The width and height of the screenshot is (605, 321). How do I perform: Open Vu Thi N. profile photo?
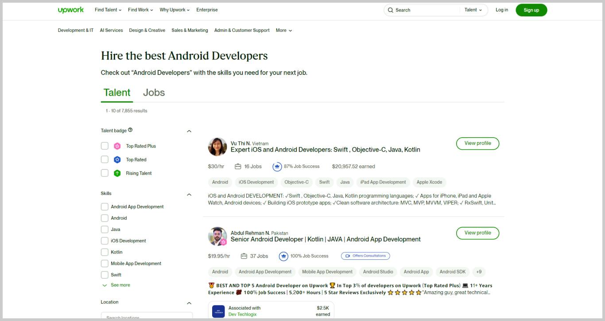(x=217, y=147)
